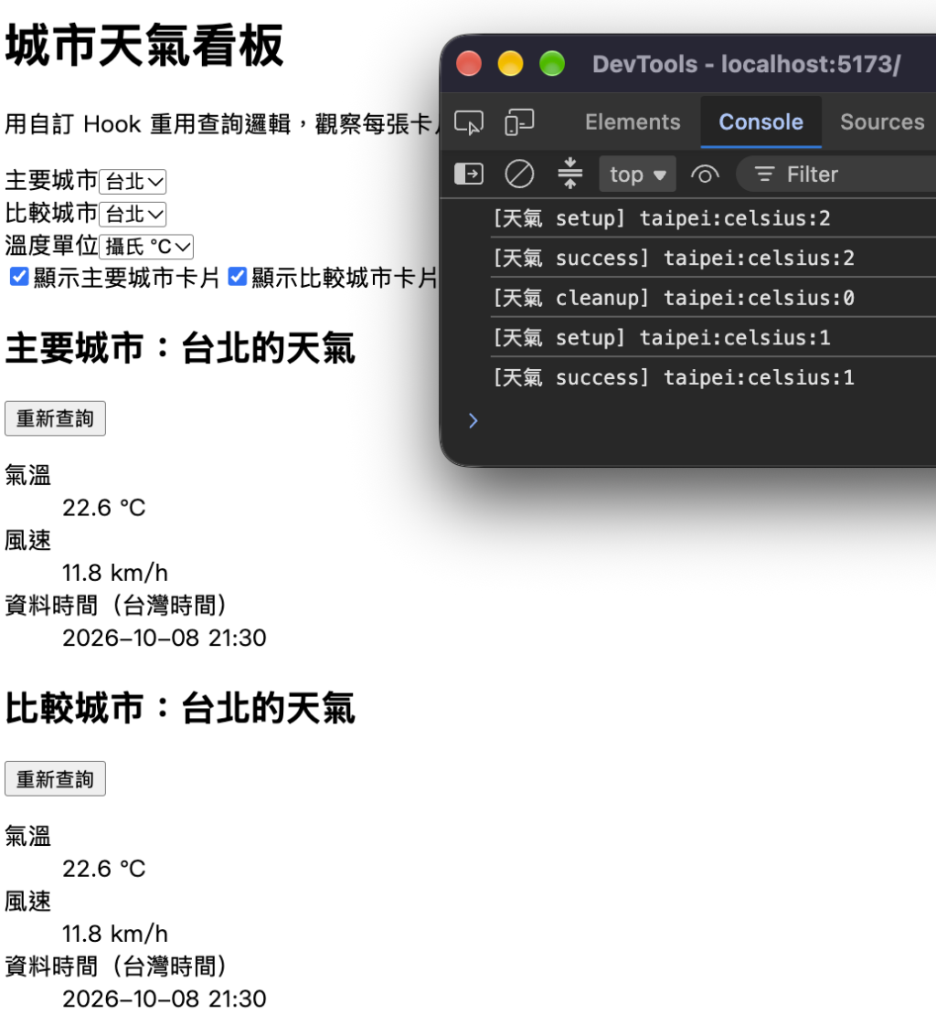Open the 溫度單位 unit dropdown
The image size is (936, 1035).
tap(146, 247)
